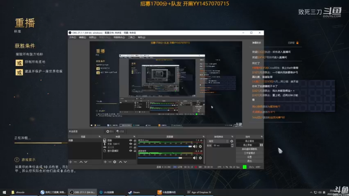Adjust the microphone volume slider
The width and height of the screenshot is (349, 196).
pyautogui.click(x=165, y=146)
